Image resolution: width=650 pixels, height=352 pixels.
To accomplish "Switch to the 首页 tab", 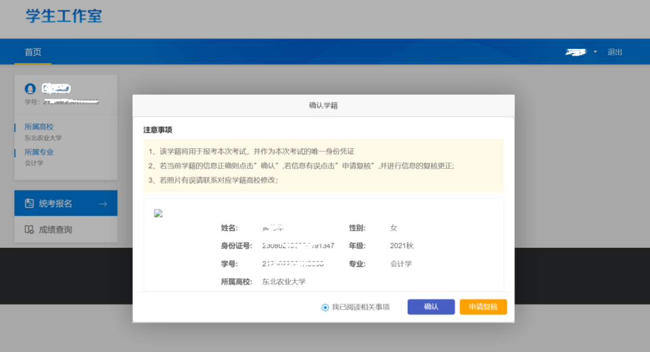I will [33, 52].
